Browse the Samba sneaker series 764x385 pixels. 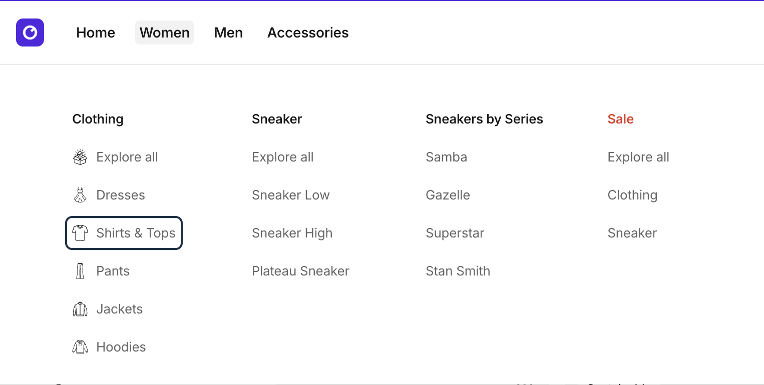(446, 157)
